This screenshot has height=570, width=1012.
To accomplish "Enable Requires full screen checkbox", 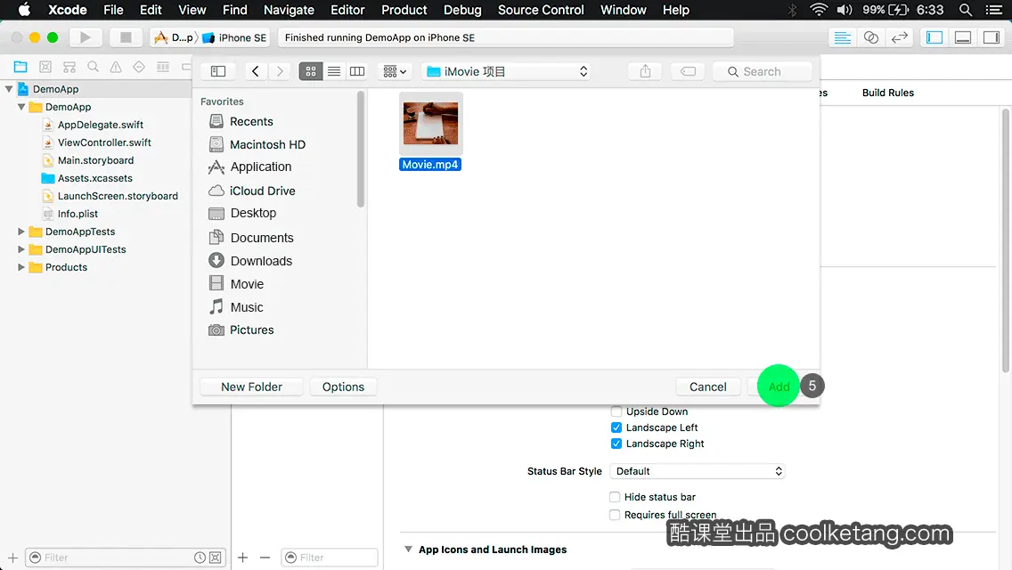I will pos(615,515).
